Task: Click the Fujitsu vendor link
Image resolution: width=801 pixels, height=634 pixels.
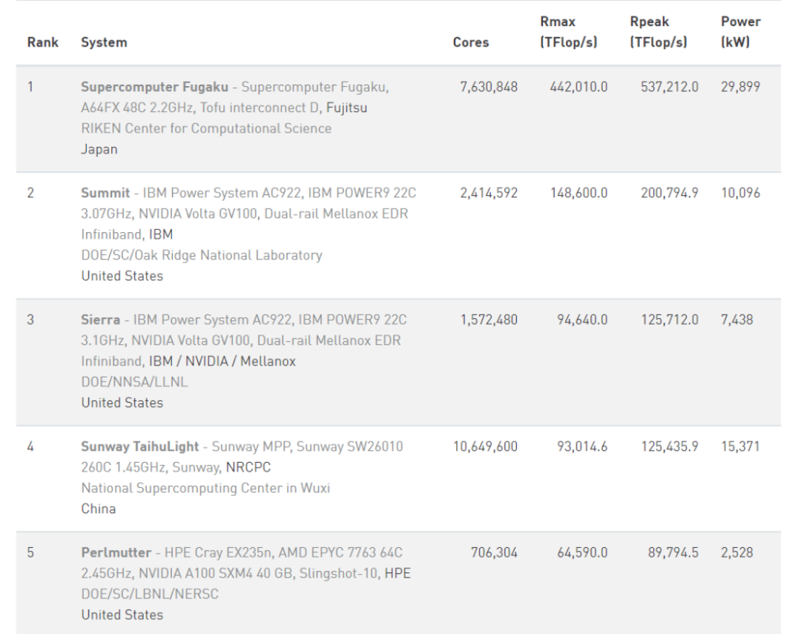Action: (x=346, y=108)
